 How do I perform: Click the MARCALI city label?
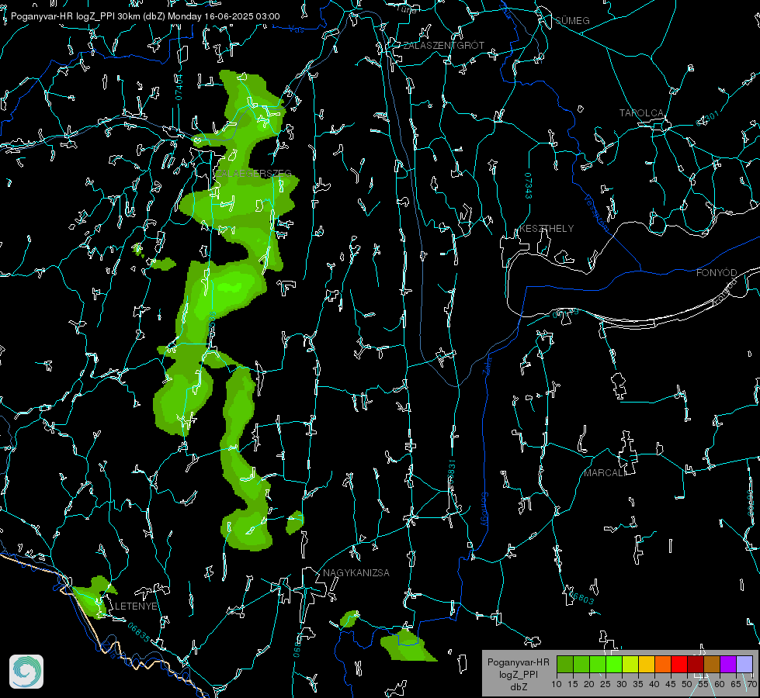pyautogui.click(x=605, y=473)
